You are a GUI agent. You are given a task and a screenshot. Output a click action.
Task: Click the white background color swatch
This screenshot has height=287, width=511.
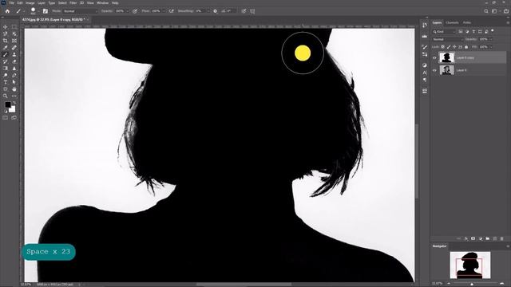coord(13,109)
